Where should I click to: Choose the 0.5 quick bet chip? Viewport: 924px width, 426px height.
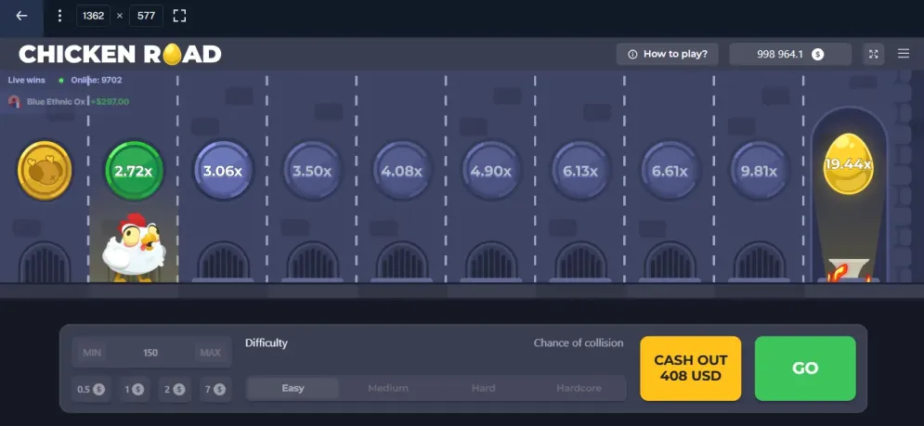pos(91,390)
